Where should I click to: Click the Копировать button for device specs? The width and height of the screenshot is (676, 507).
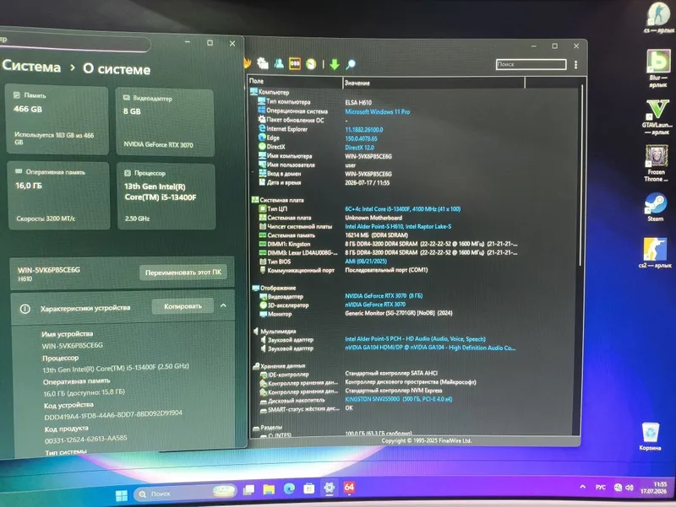[x=183, y=306]
